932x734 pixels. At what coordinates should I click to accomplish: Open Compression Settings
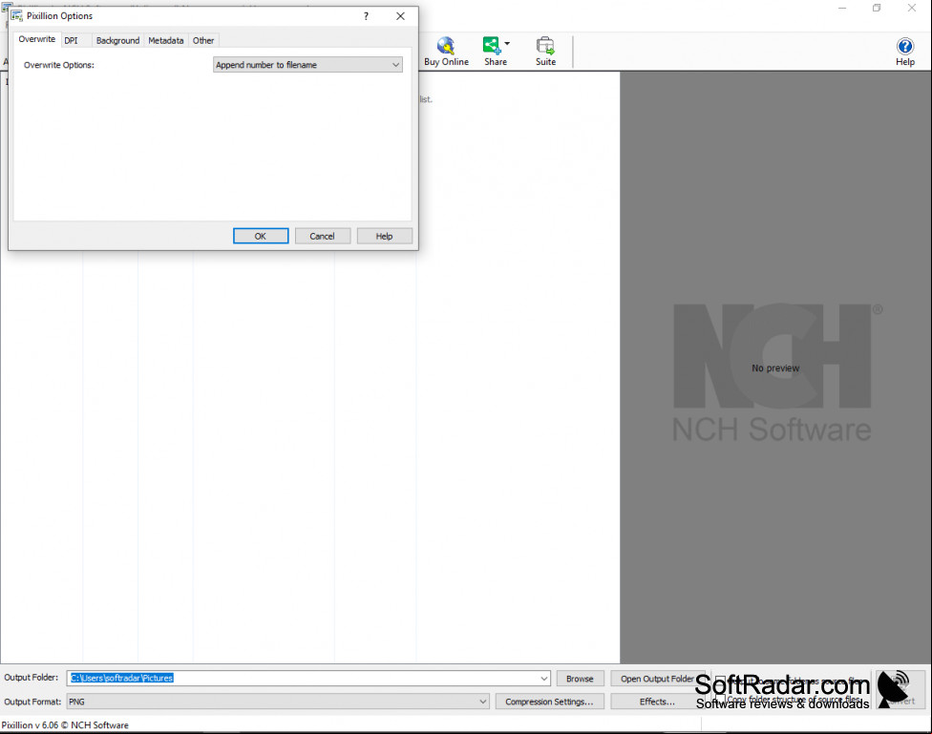coord(549,702)
